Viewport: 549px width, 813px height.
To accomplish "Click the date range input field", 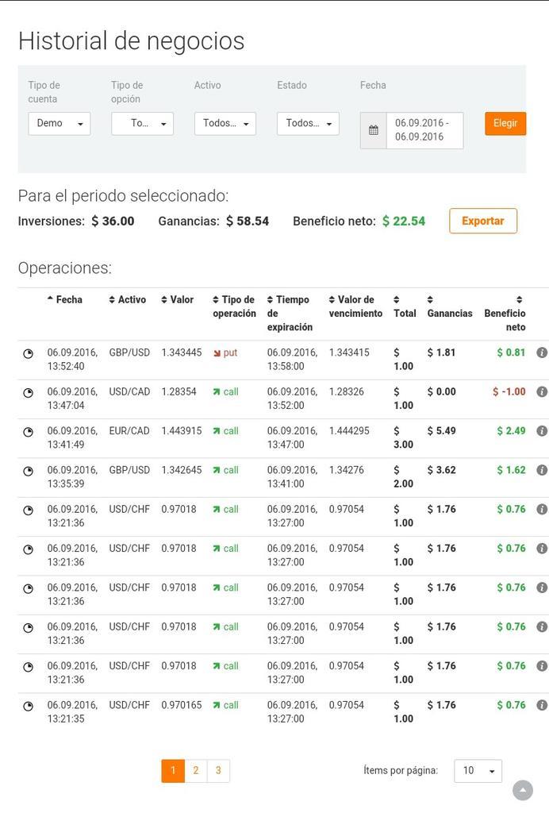I will click(424, 130).
